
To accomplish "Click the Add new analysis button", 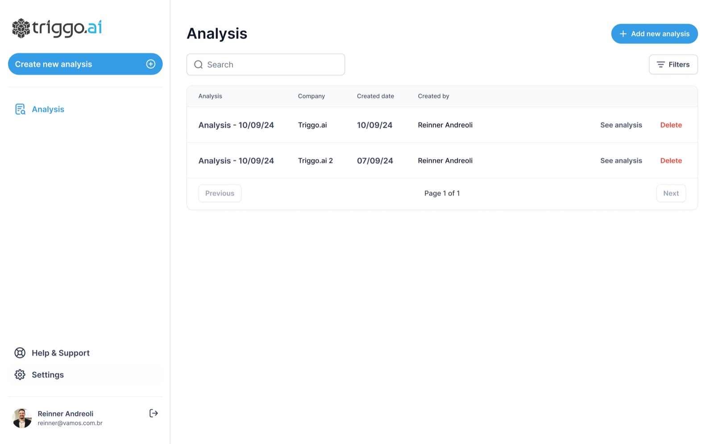I will click(654, 34).
